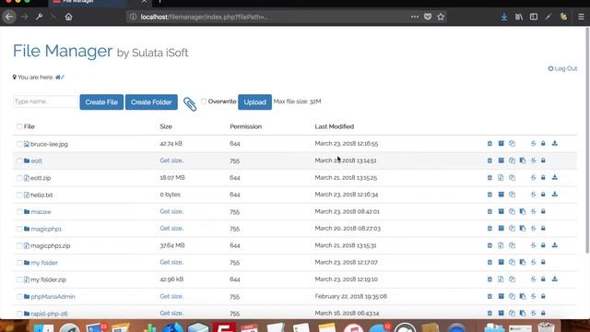The width and height of the screenshot is (590, 332).
Task: Toggle the Overwrite checkbox
Action: coord(204,101)
